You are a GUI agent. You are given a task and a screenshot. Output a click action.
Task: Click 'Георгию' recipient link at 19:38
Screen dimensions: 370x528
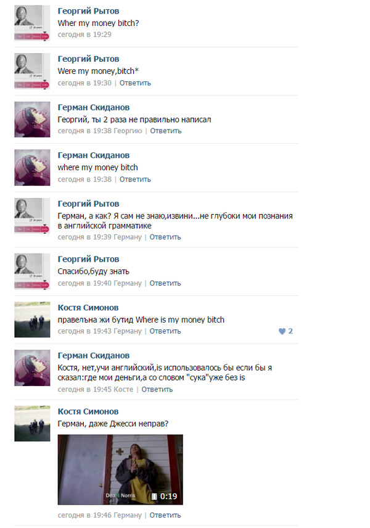(x=128, y=131)
